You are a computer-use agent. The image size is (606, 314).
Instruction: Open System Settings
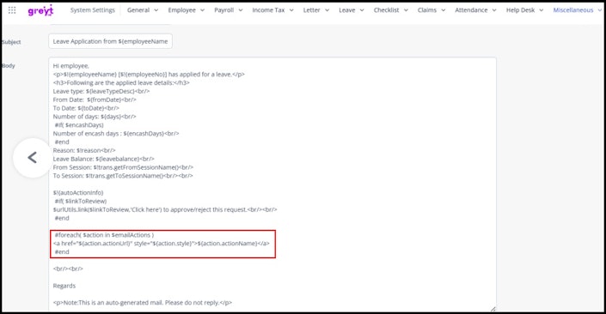(x=92, y=10)
